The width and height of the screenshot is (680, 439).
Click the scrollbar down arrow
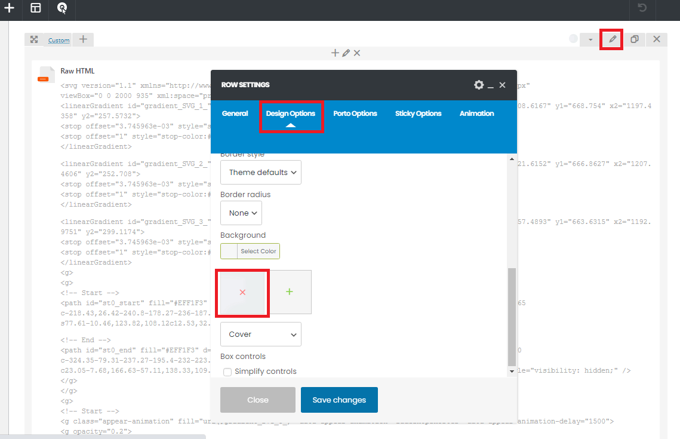tap(512, 372)
